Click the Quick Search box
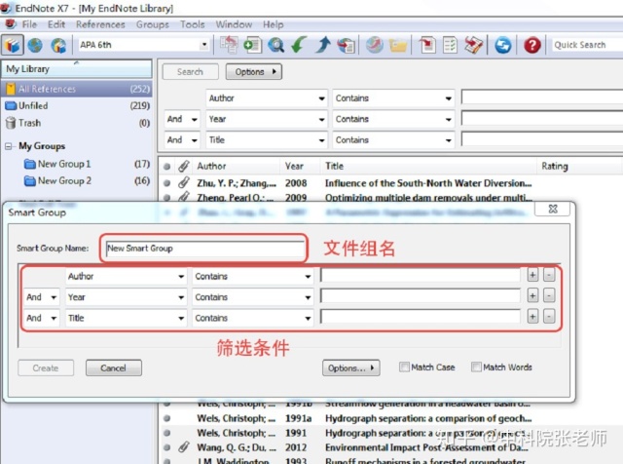This screenshot has width=623, height=464. (587, 45)
